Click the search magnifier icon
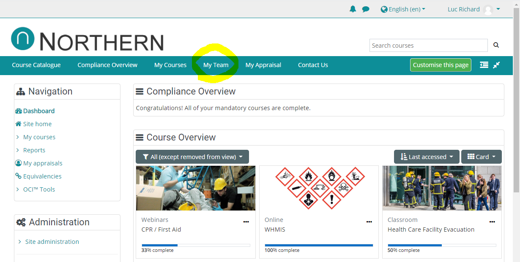Viewport: 520px width, 262px height. (x=496, y=45)
